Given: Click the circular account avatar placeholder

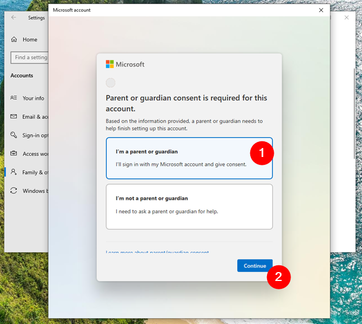Looking at the screenshot, I should 111,83.
